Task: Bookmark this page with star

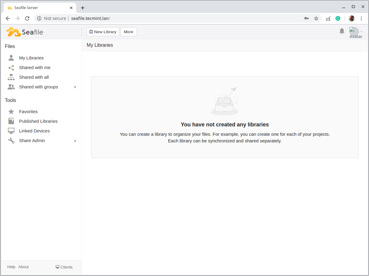Action: (x=316, y=18)
